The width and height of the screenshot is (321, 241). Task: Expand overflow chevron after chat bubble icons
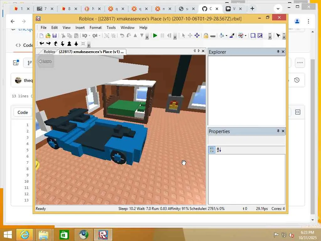pos(270,36)
